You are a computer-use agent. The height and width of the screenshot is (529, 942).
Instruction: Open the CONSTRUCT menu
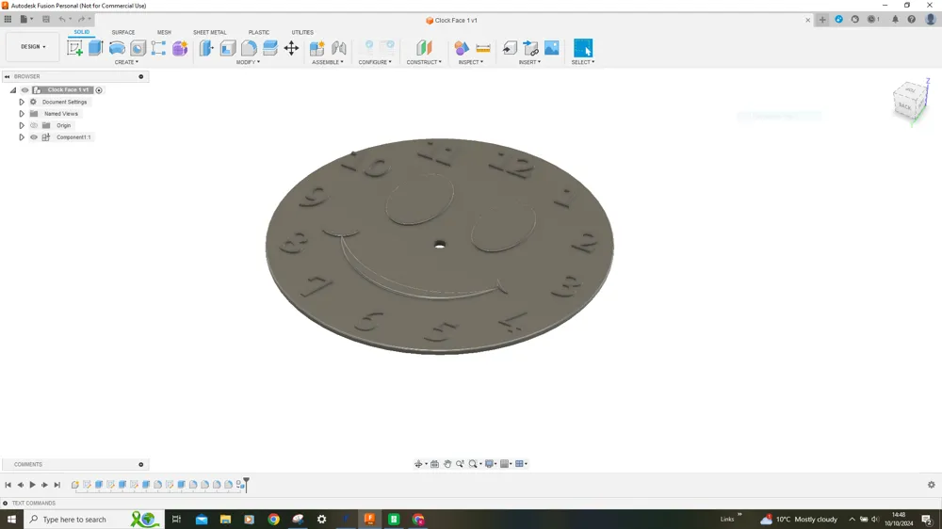[x=424, y=62]
